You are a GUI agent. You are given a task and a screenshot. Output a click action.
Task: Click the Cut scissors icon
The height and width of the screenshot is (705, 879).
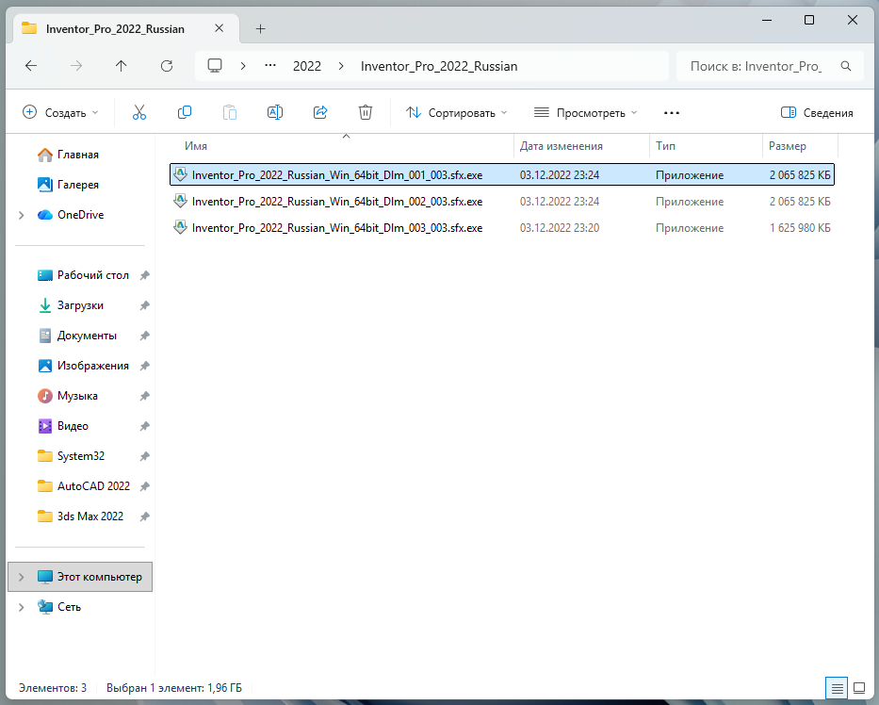pos(139,113)
